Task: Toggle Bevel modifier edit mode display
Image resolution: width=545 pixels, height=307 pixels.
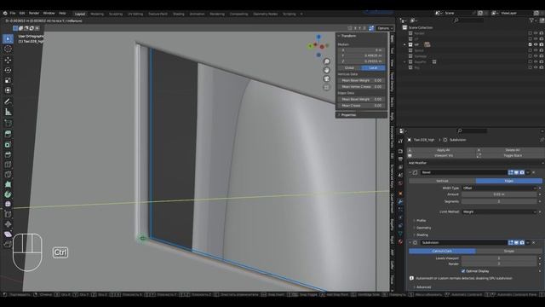Action: pyautogui.click(x=511, y=172)
